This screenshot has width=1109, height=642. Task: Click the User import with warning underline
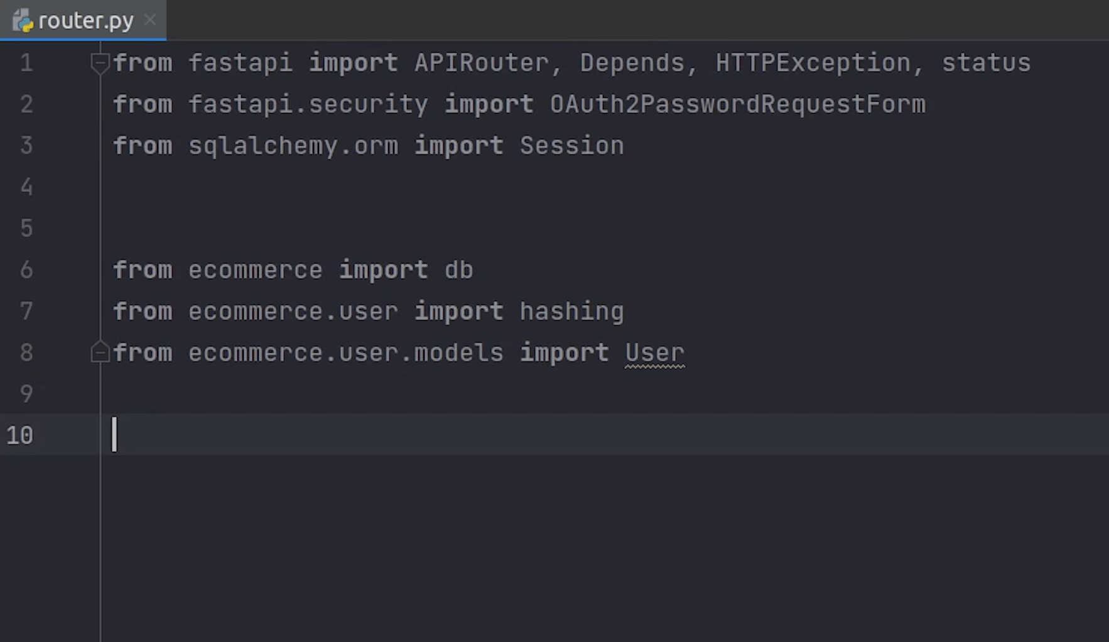coord(654,353)
